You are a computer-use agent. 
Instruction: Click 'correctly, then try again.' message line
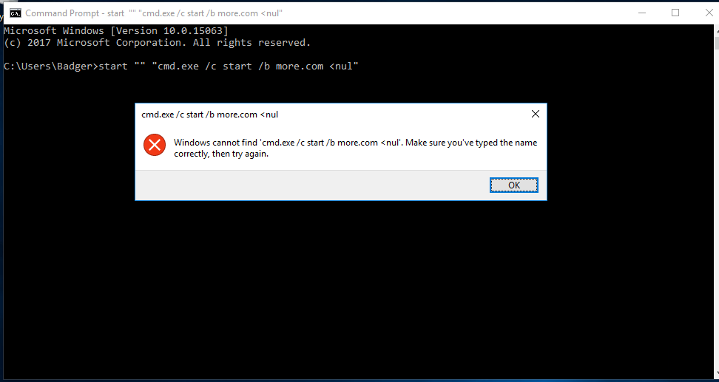coord(221,154)
